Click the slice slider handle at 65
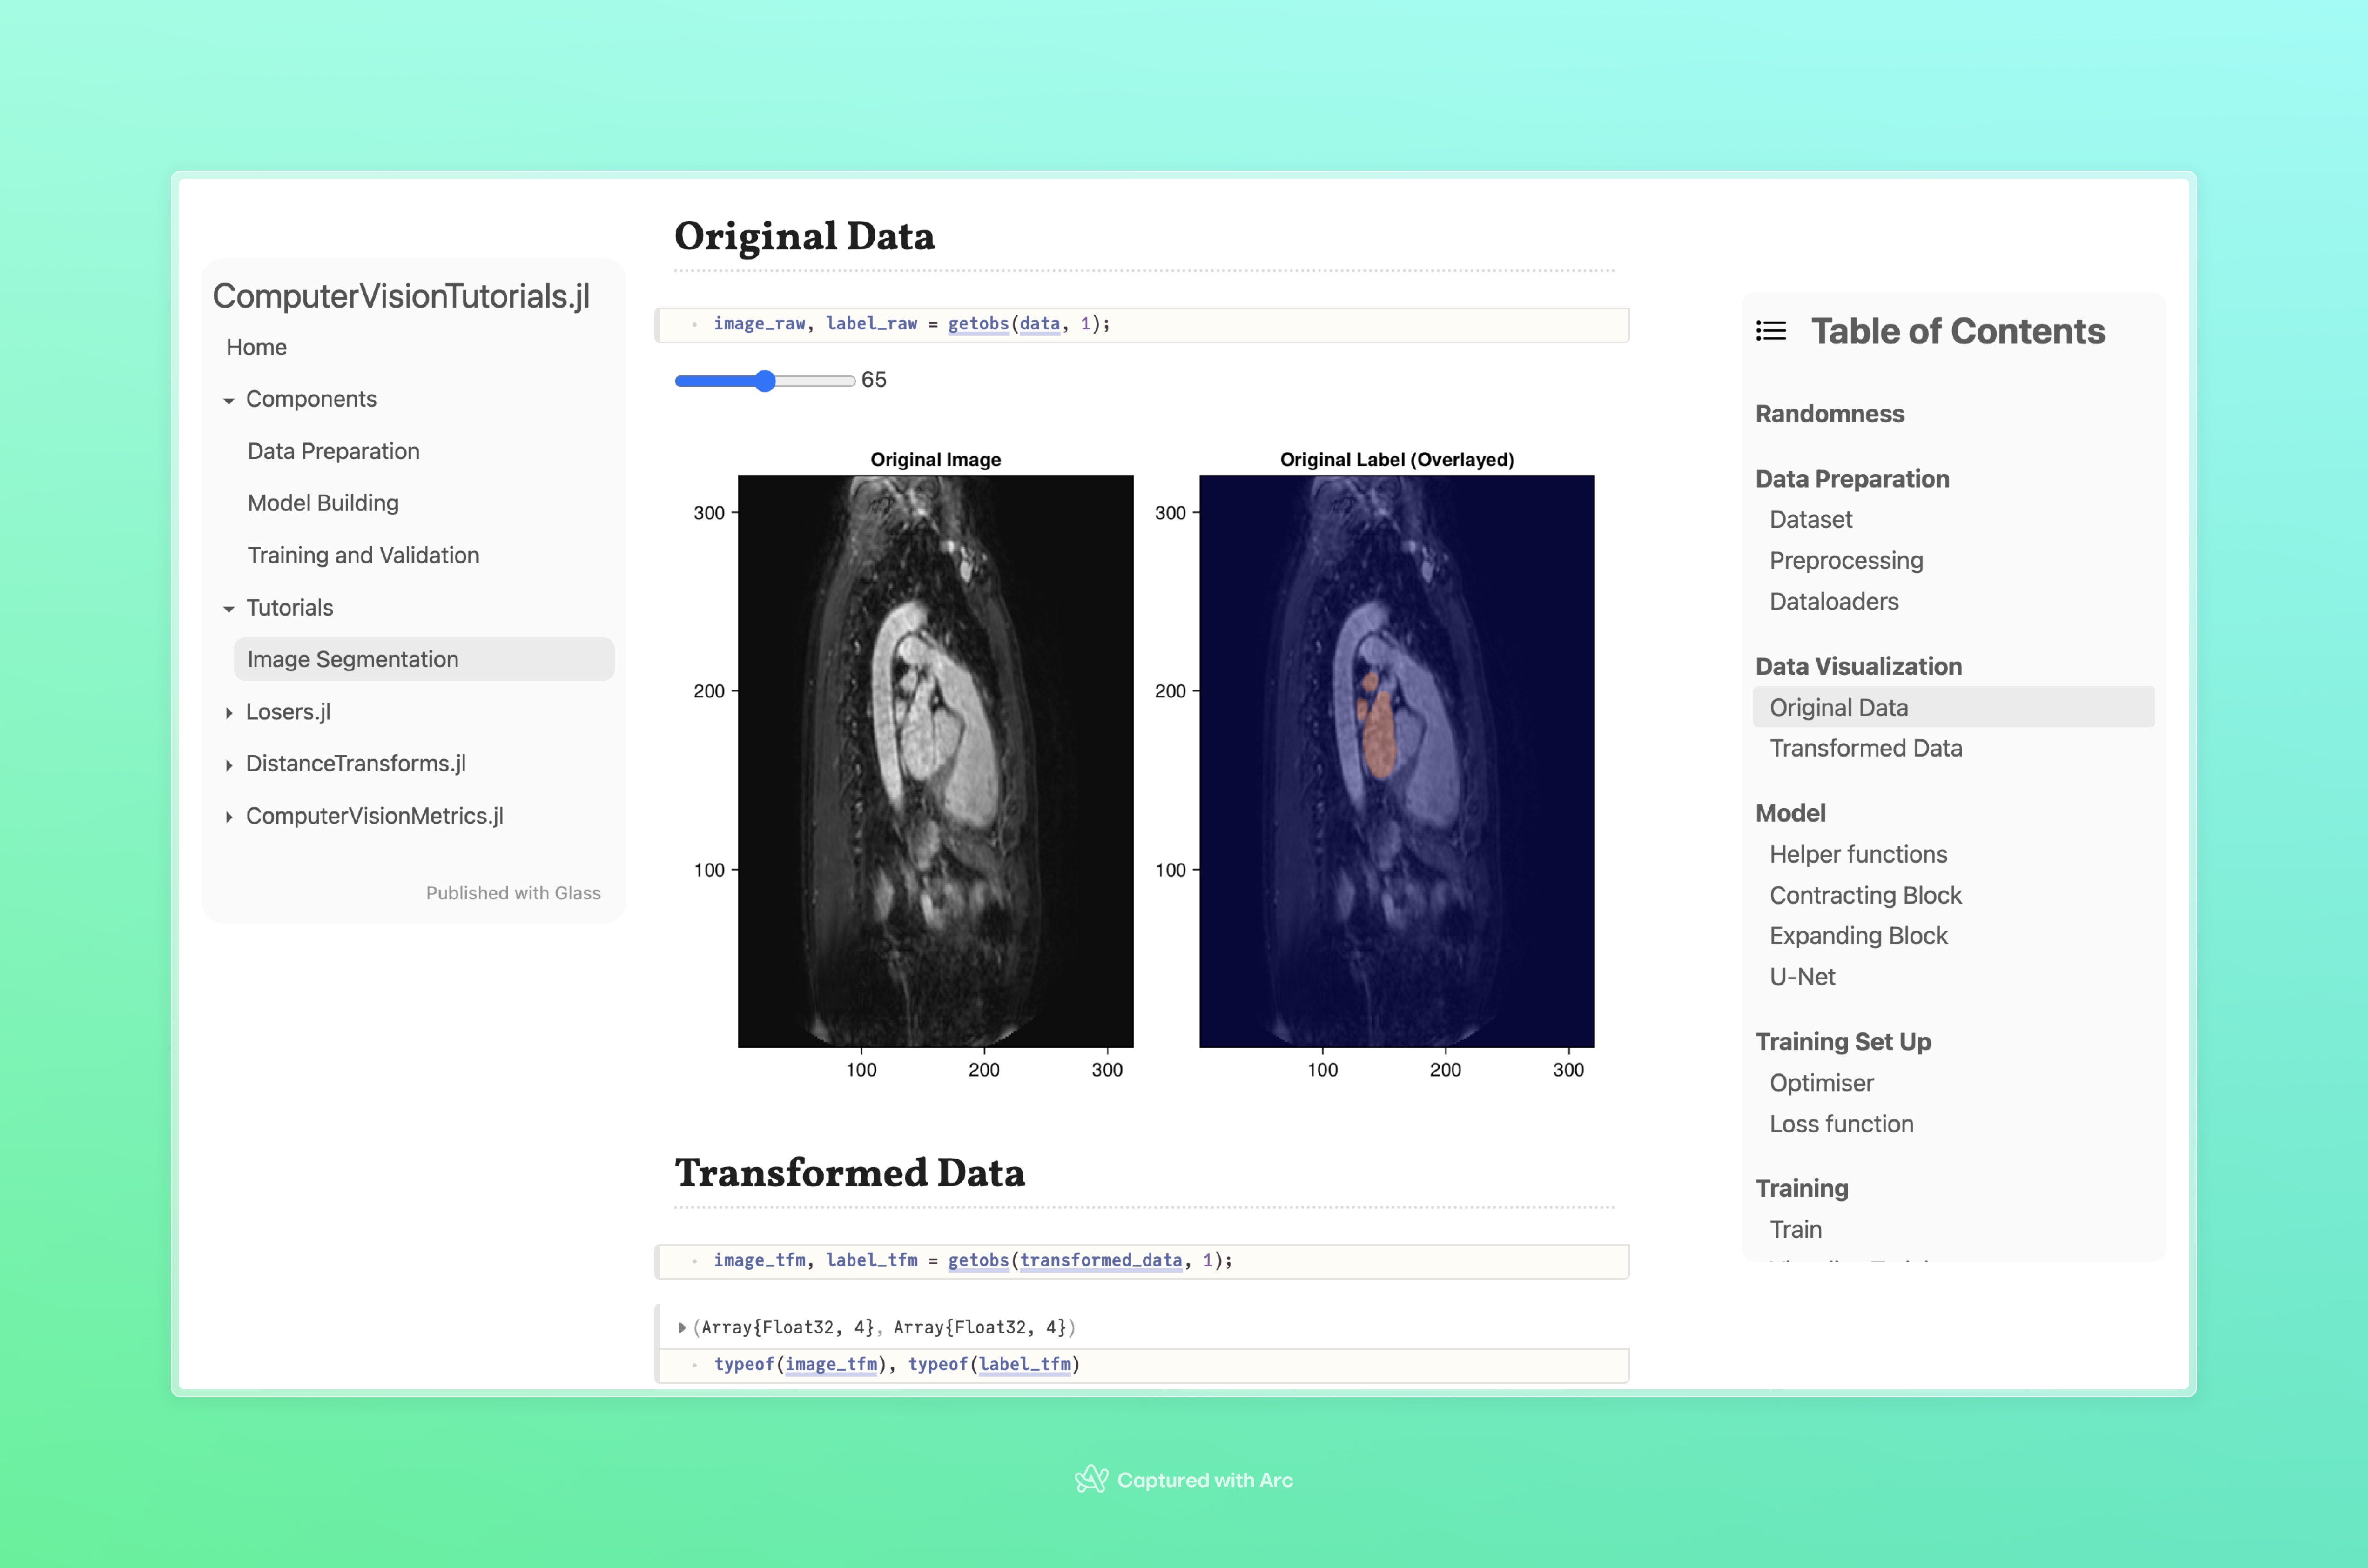The width and height of the screenshot is (2368, 1568). (x=765, y=381)
